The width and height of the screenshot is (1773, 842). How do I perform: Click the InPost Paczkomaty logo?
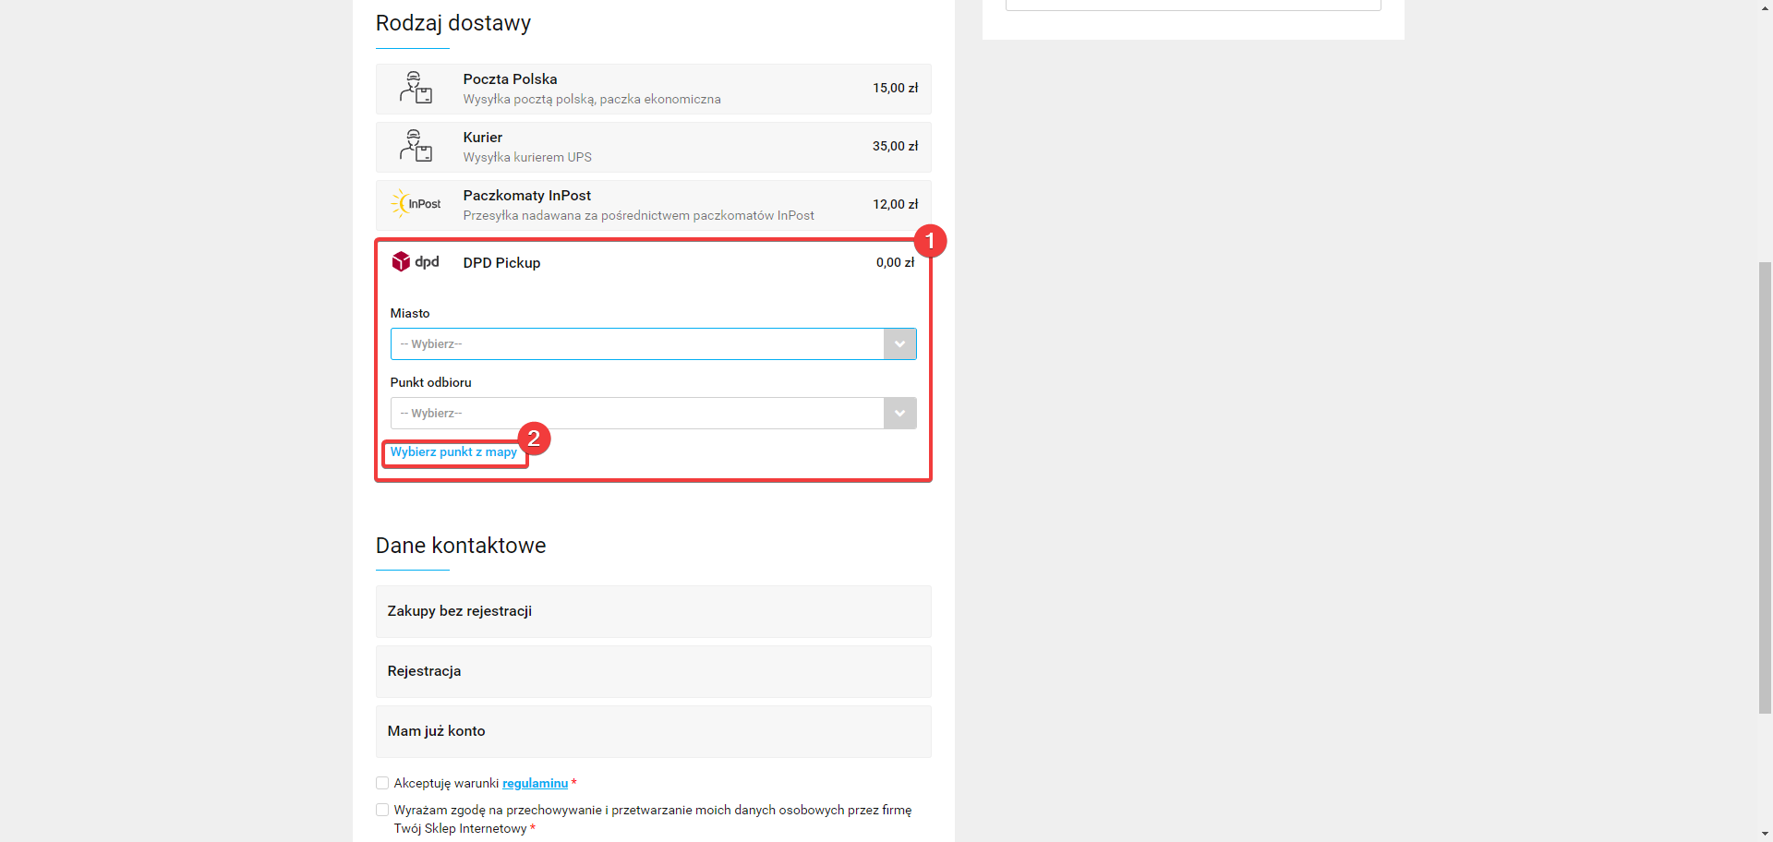coord(416,204)
